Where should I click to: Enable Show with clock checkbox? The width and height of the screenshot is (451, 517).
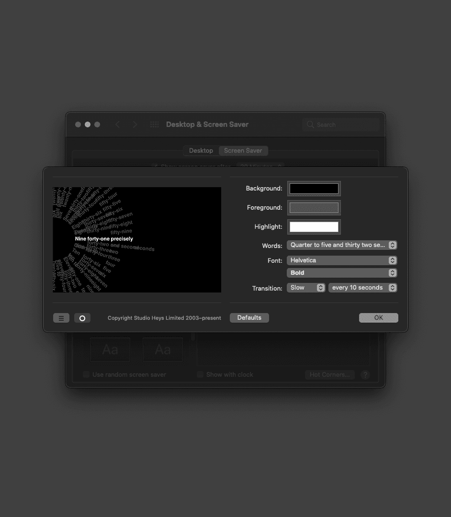pos(200,375)
